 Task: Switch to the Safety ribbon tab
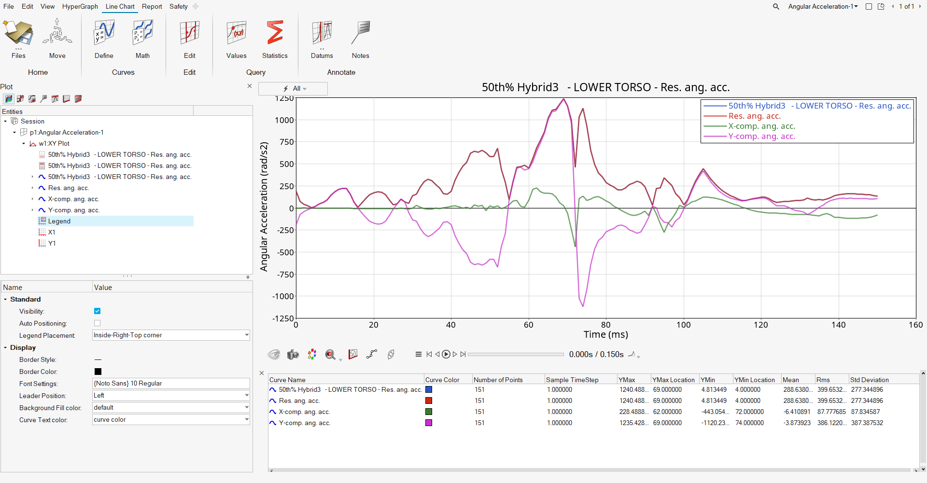[178, 6]
